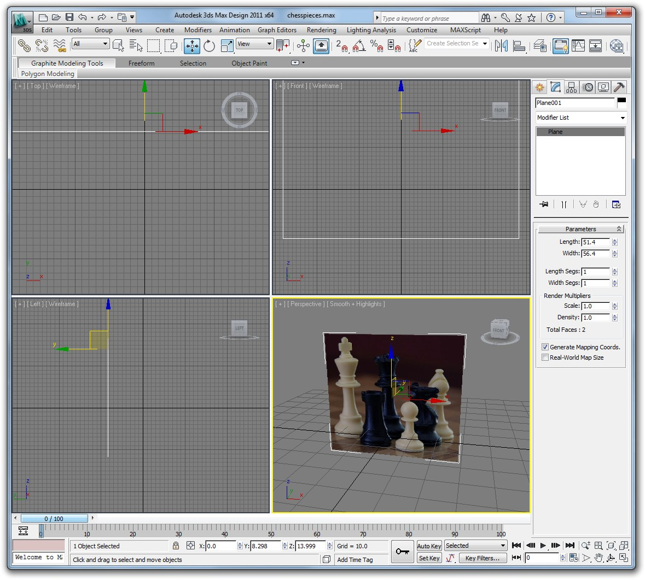This screenshot has width=645, height=580.
Task: Collapse the Parameters rollout
Action: coord(580,229)
